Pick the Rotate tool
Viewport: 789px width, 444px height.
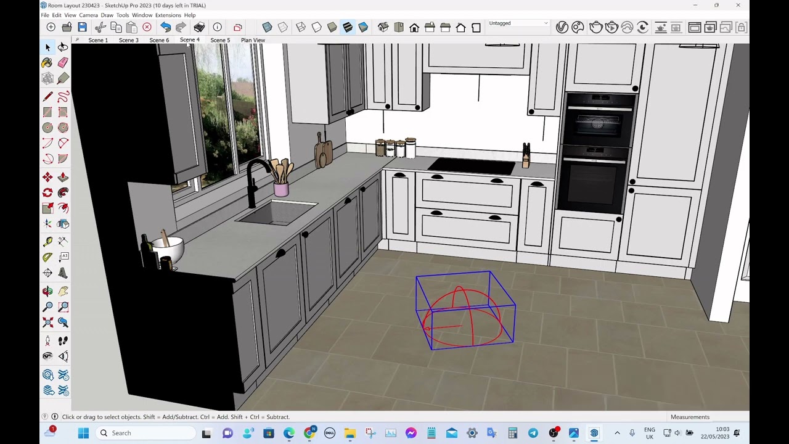coord(47,193)
